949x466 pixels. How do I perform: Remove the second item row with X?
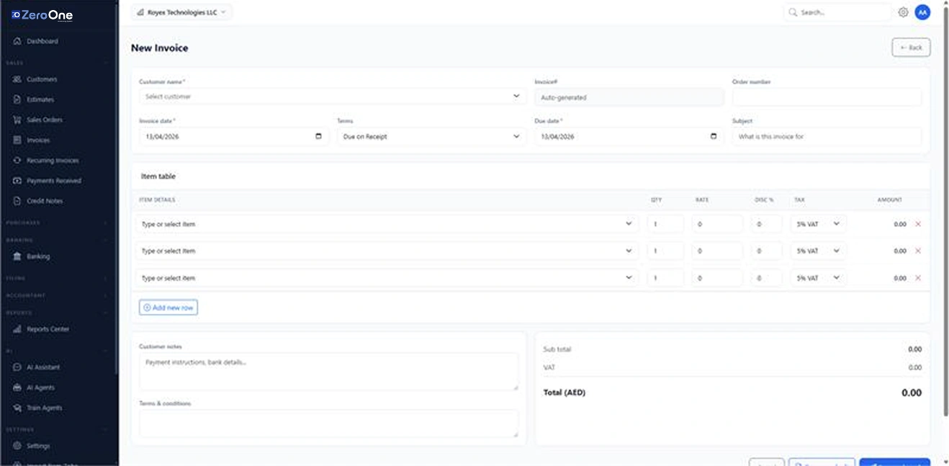pos(918,251)
